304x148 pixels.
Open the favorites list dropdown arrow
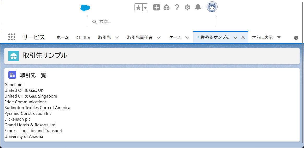coord(145,8)
